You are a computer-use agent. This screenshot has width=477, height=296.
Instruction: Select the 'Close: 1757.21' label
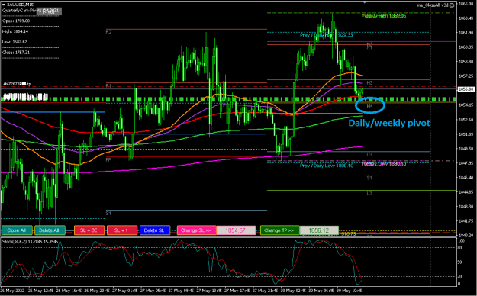(16, 53)
